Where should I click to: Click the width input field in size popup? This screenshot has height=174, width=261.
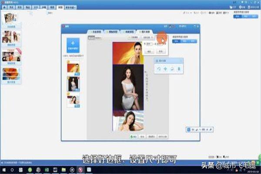[x=149, y=44]
